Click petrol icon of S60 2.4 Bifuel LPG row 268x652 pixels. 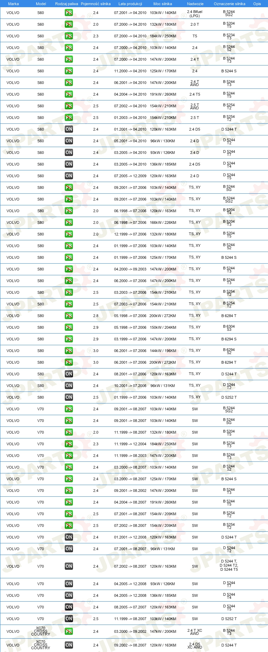[69, 13]
